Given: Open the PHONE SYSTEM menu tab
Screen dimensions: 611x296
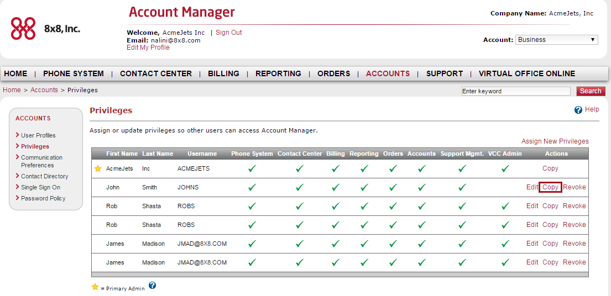Looking at the screenshot, I should tap(73, 73).
